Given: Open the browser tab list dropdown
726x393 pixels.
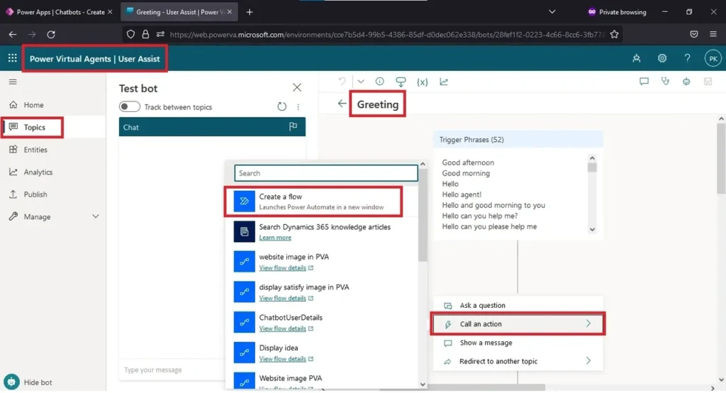Looking at the screenshot, I should (x=552, y=11).
